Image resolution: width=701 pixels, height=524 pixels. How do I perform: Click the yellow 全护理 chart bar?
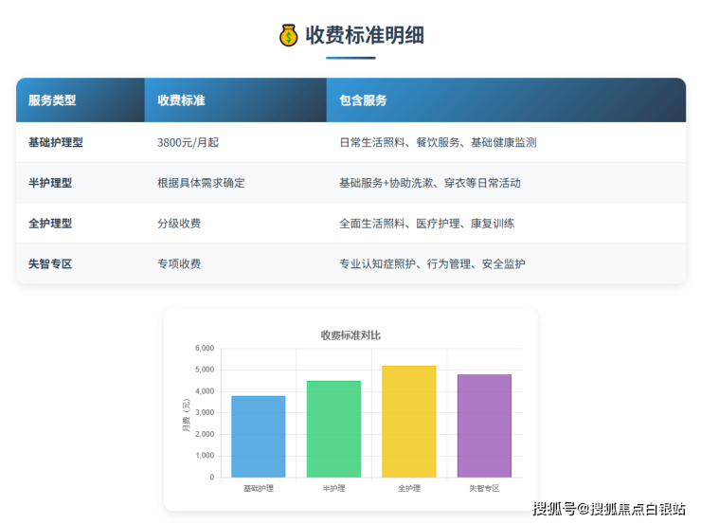[x=409, y=422]
